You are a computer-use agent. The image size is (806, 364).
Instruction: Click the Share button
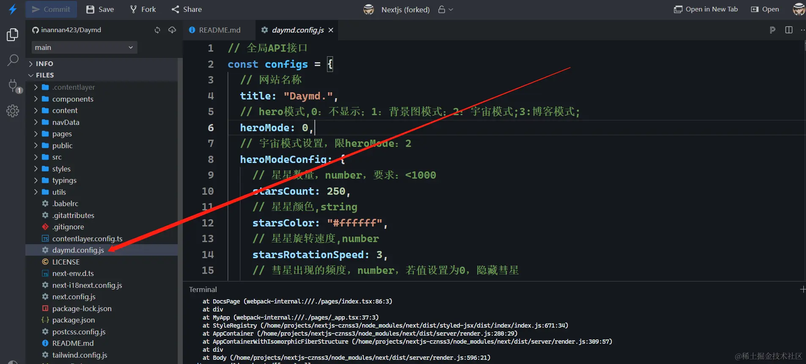coord(187,9)
